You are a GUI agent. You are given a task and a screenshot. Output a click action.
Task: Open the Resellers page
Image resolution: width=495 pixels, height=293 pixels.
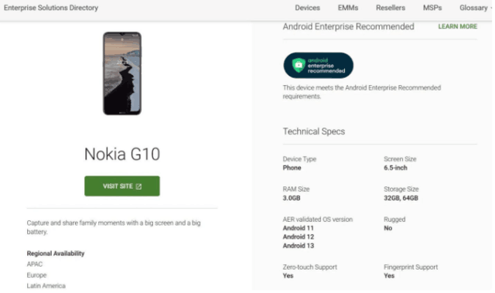click(x=391, y=8)
